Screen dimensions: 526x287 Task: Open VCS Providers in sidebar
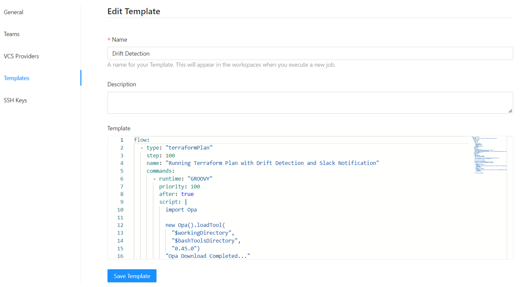(21, 56)
